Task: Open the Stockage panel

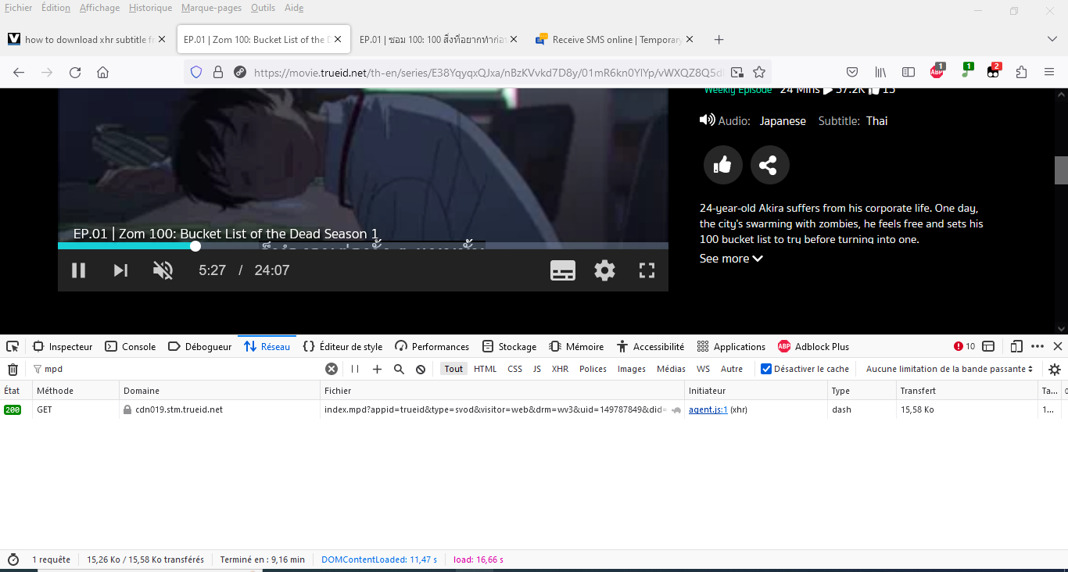Action: click(x=510, y=347)
